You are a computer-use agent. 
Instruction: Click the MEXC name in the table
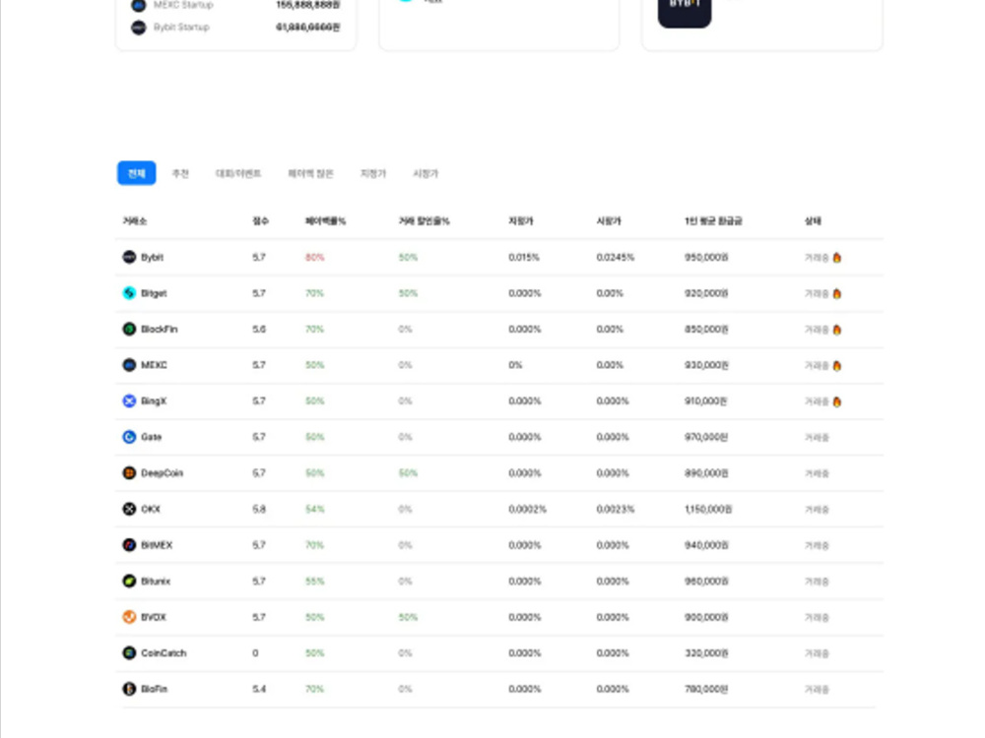pyautogui.click(x=154, y=365)
